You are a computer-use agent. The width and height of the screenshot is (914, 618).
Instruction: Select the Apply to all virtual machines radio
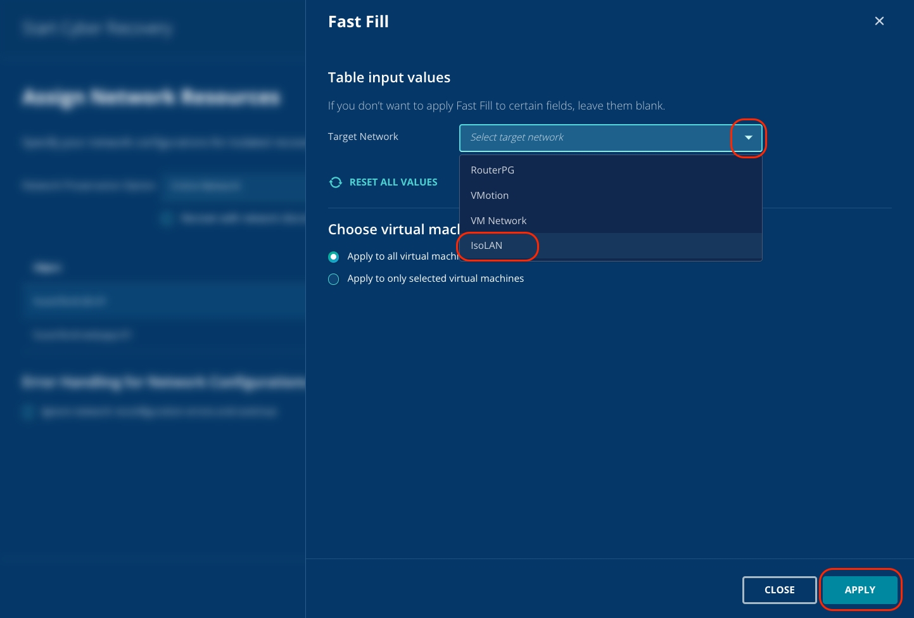click(334, 257)
